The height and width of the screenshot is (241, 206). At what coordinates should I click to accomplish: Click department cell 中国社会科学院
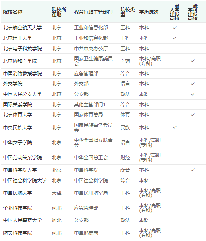(91, 180)
